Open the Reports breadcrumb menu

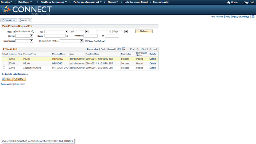pyautogui.click(x=113, y=2)
